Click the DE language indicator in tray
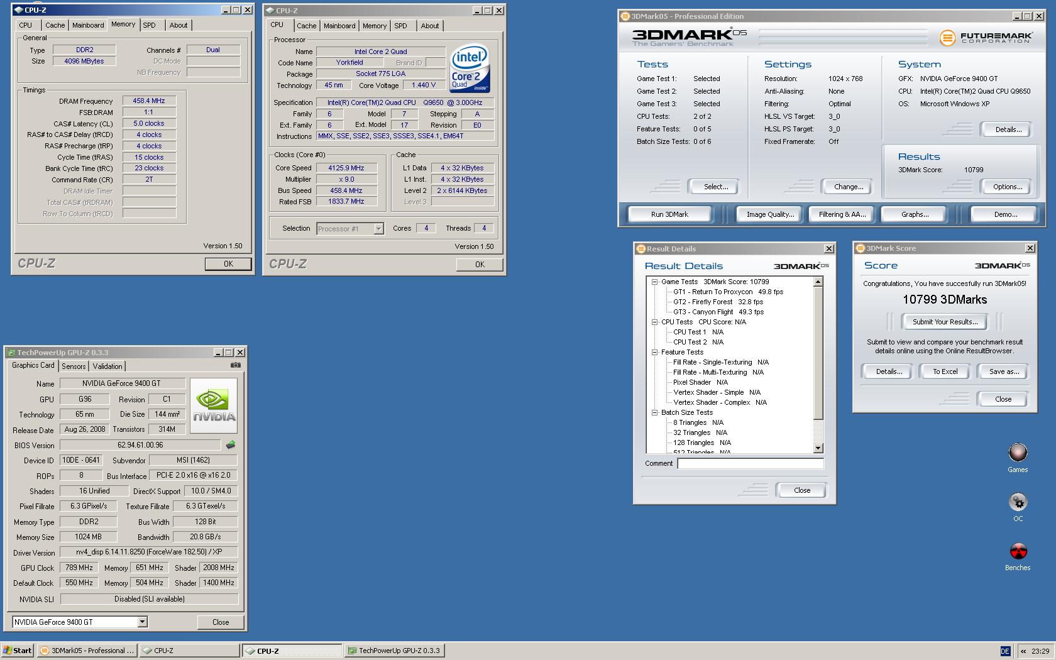The image size is (1056, 660). pos(1004,651)
